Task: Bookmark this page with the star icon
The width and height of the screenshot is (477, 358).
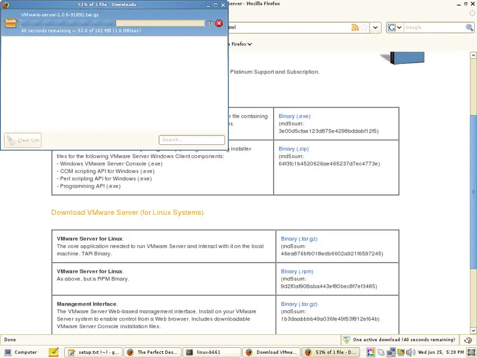Action: click(x=364, y=27)
